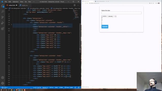Open the overflow menu ellipsis in menu bar
162x91 pixels.
(x=34, y=2)
